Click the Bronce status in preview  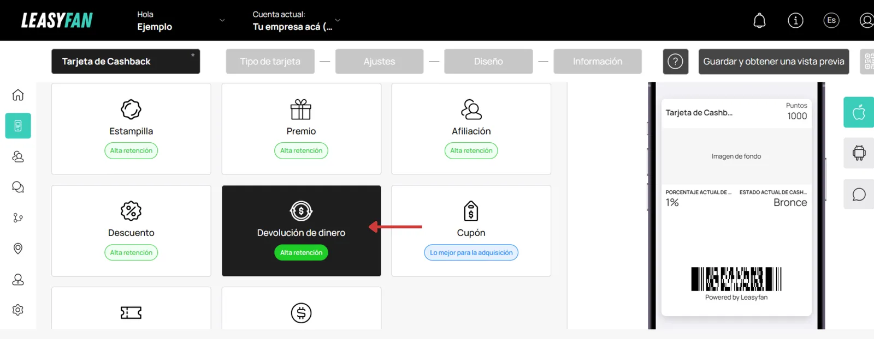[x=790, y=203]
